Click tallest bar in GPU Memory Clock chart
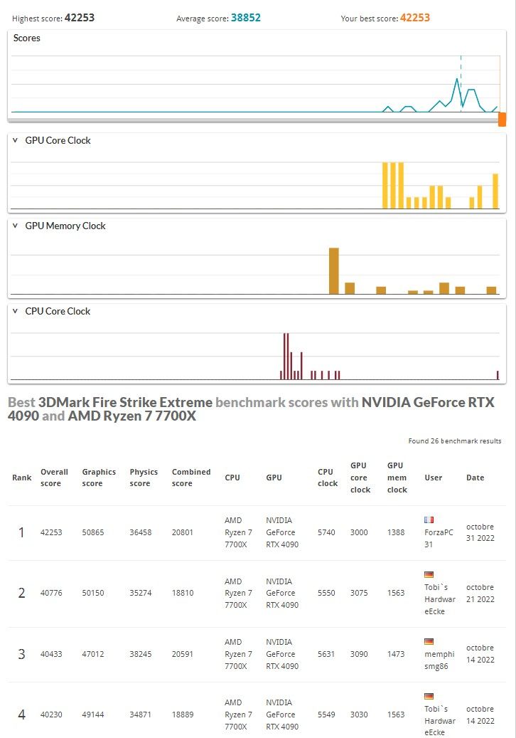The image size is (516, 738). coord(333,270)
